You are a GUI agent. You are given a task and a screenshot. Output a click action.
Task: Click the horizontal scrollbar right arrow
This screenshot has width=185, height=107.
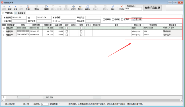[x=181, y=100]
